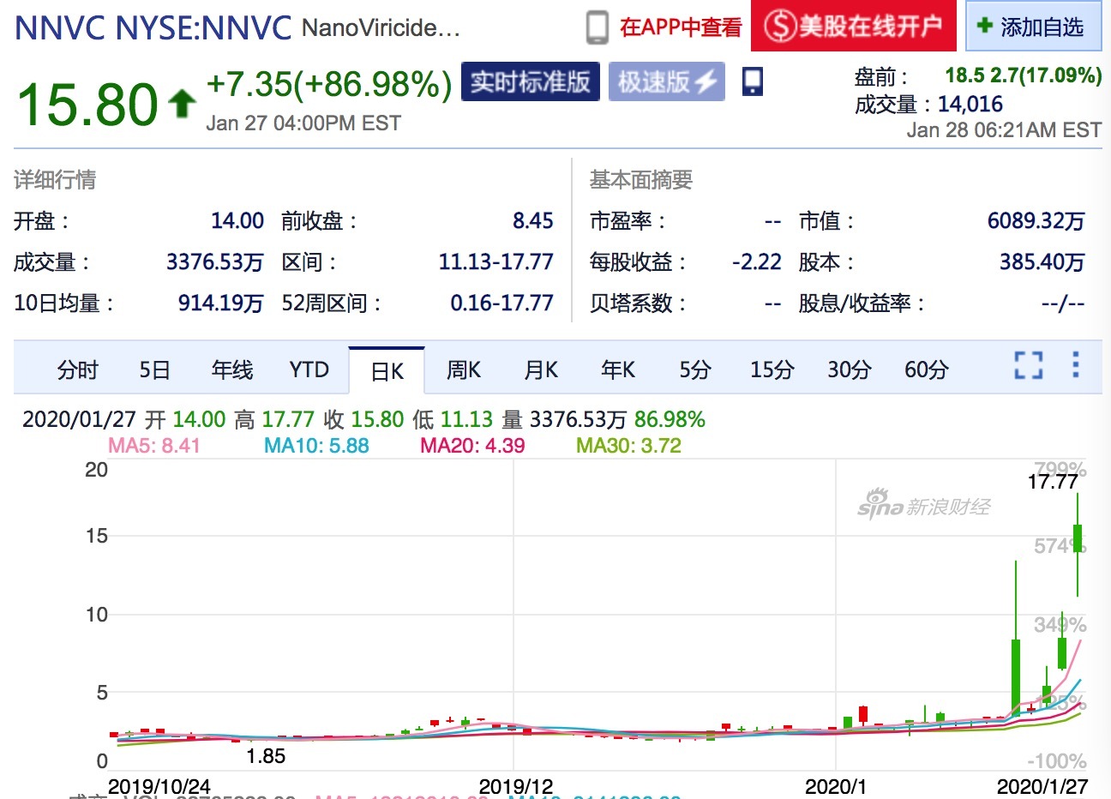Click the NanoViricide company name

[x=381, y=28]
